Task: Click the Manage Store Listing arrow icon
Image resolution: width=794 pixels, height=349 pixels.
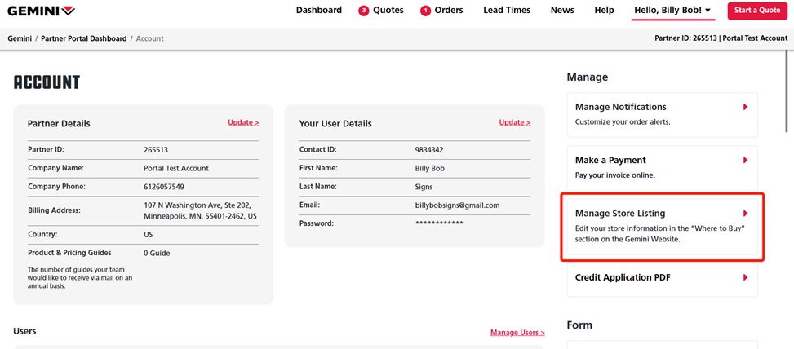Action: [745, 214]
